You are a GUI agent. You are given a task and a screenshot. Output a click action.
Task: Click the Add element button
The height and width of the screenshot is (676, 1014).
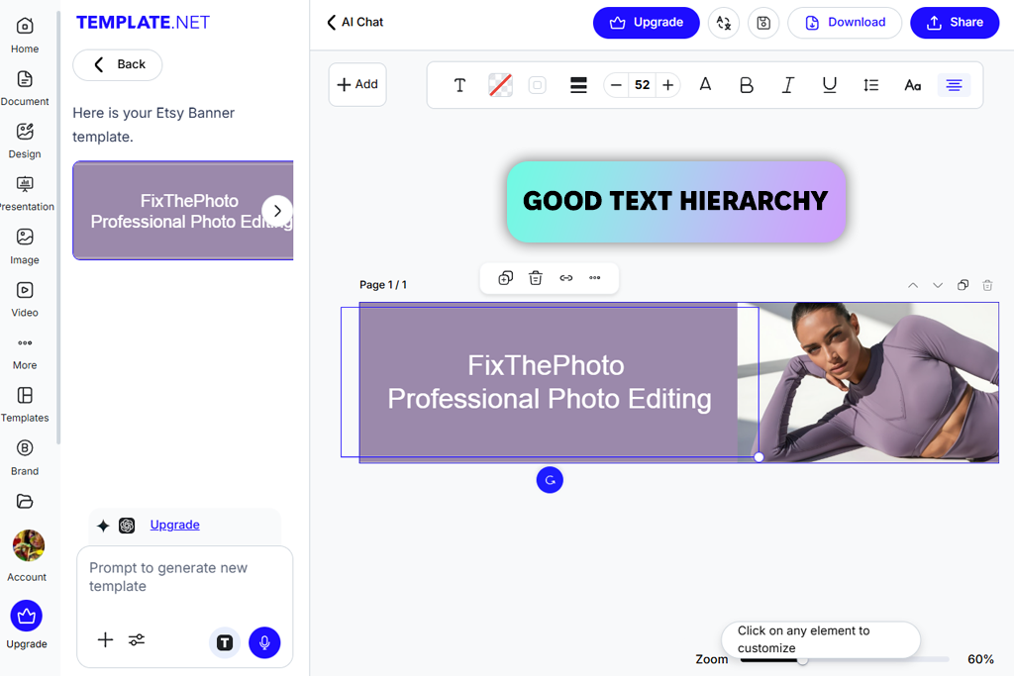(357, 85)
